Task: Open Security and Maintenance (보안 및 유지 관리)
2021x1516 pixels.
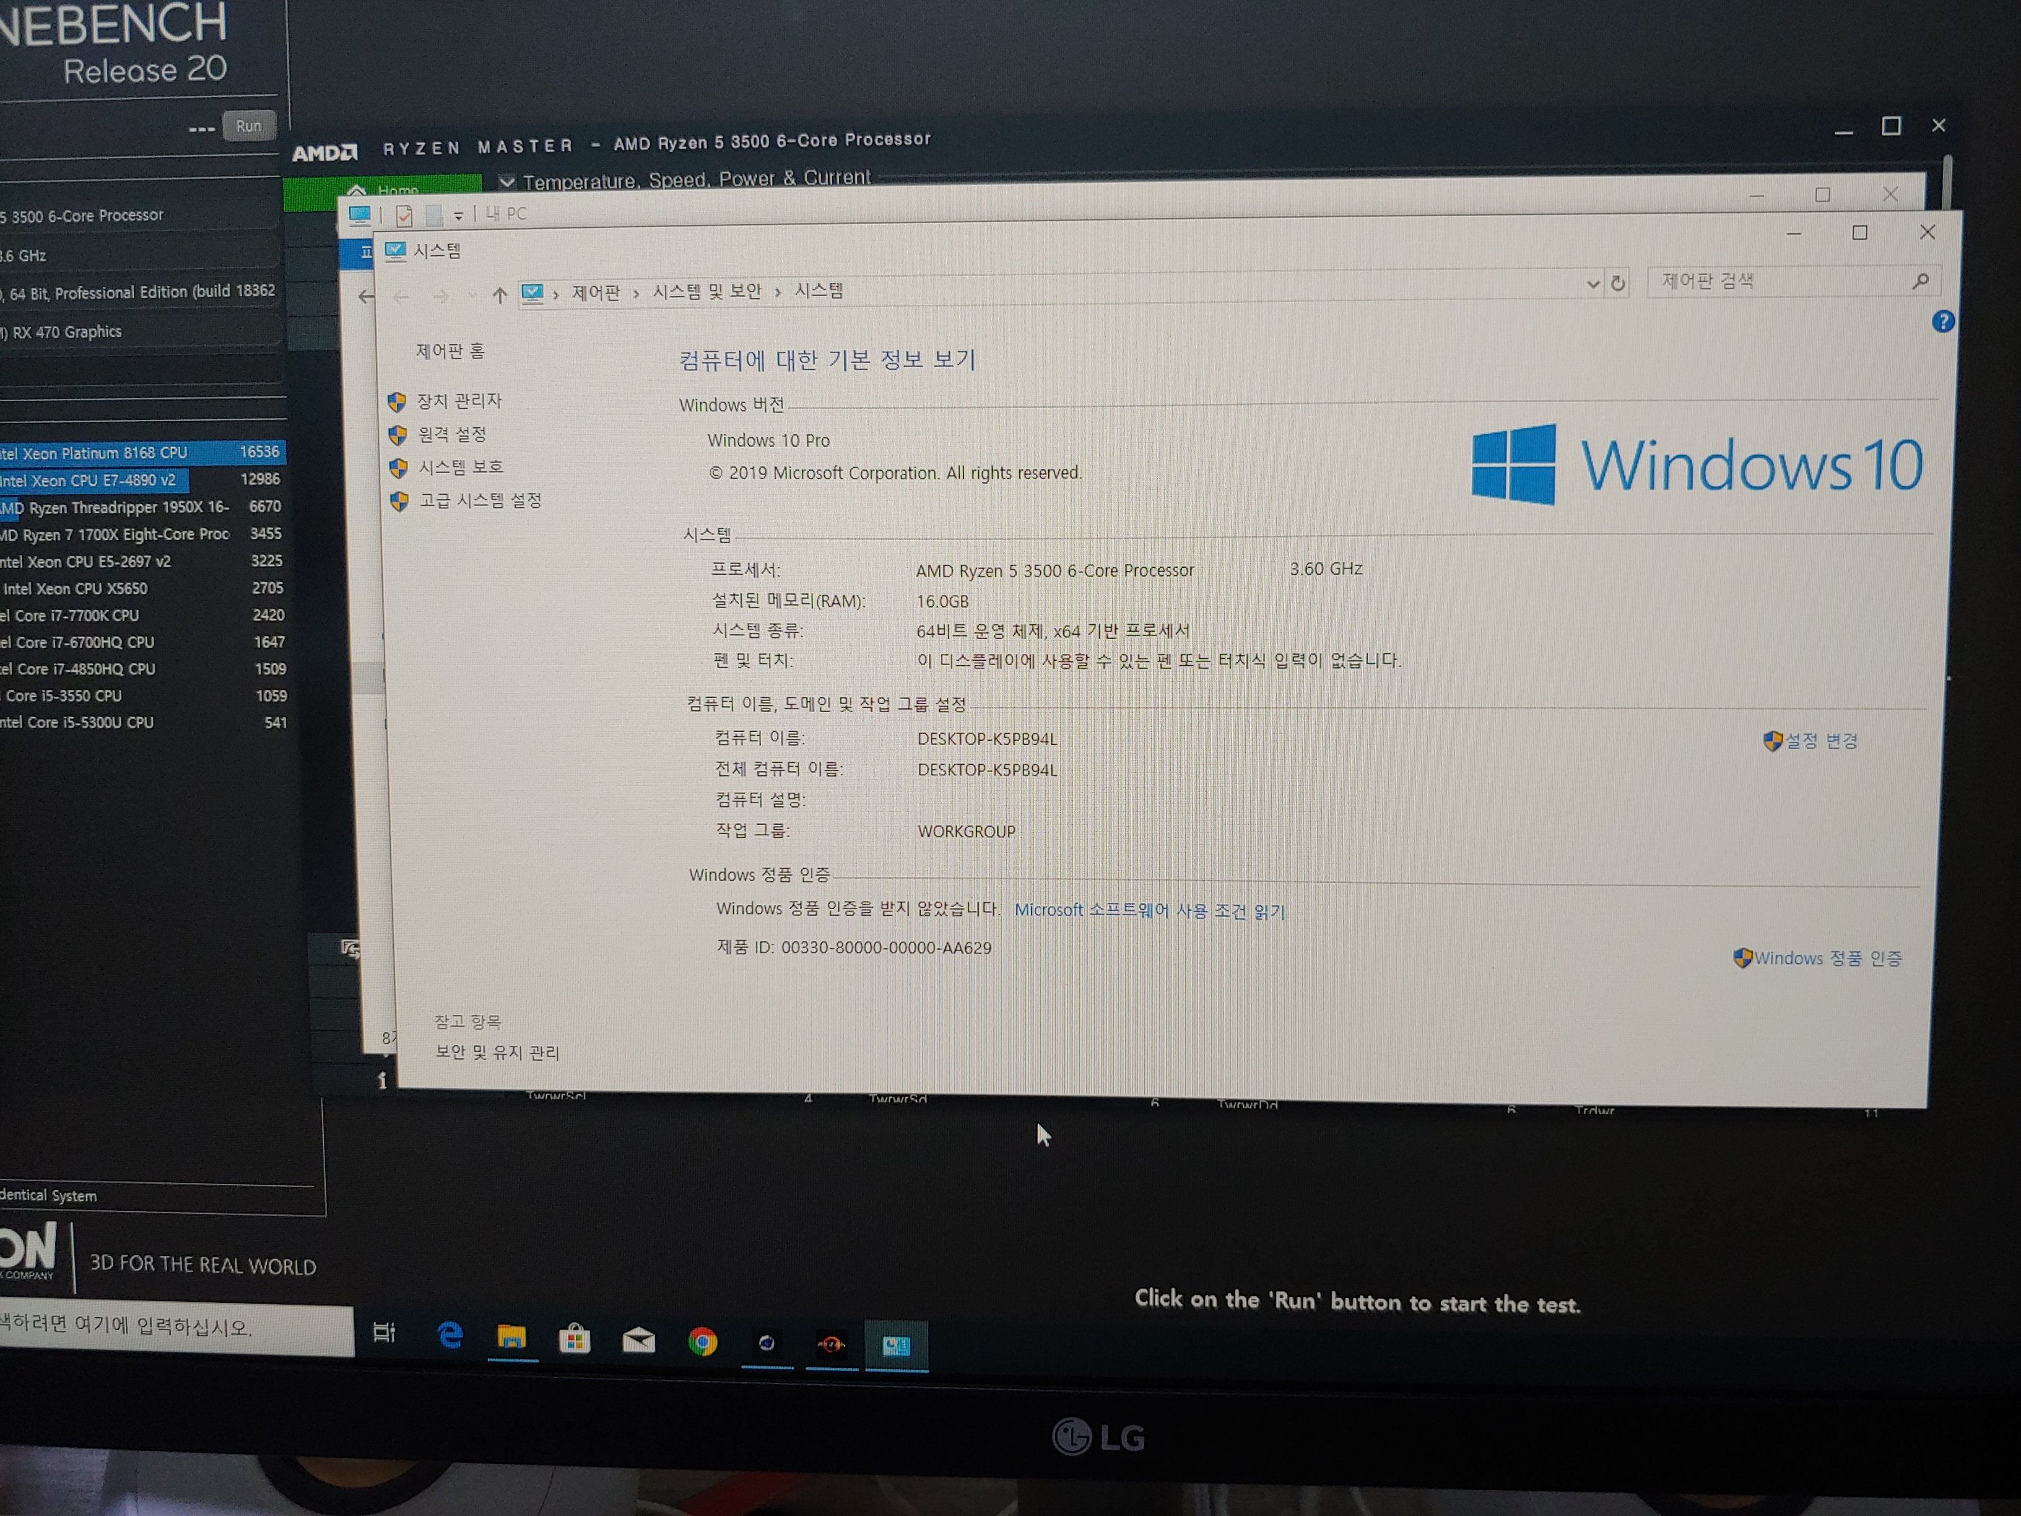Action: point(497,1053)
